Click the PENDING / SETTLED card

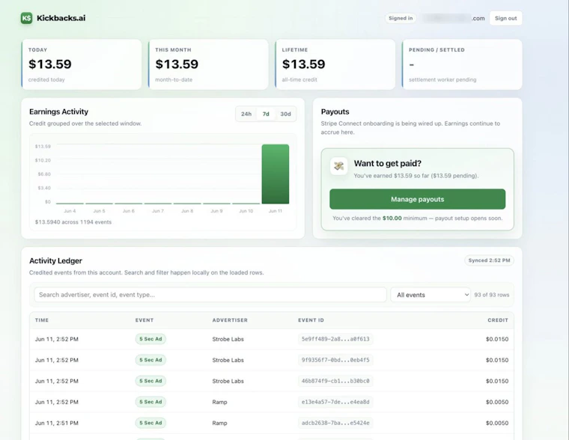462,64
